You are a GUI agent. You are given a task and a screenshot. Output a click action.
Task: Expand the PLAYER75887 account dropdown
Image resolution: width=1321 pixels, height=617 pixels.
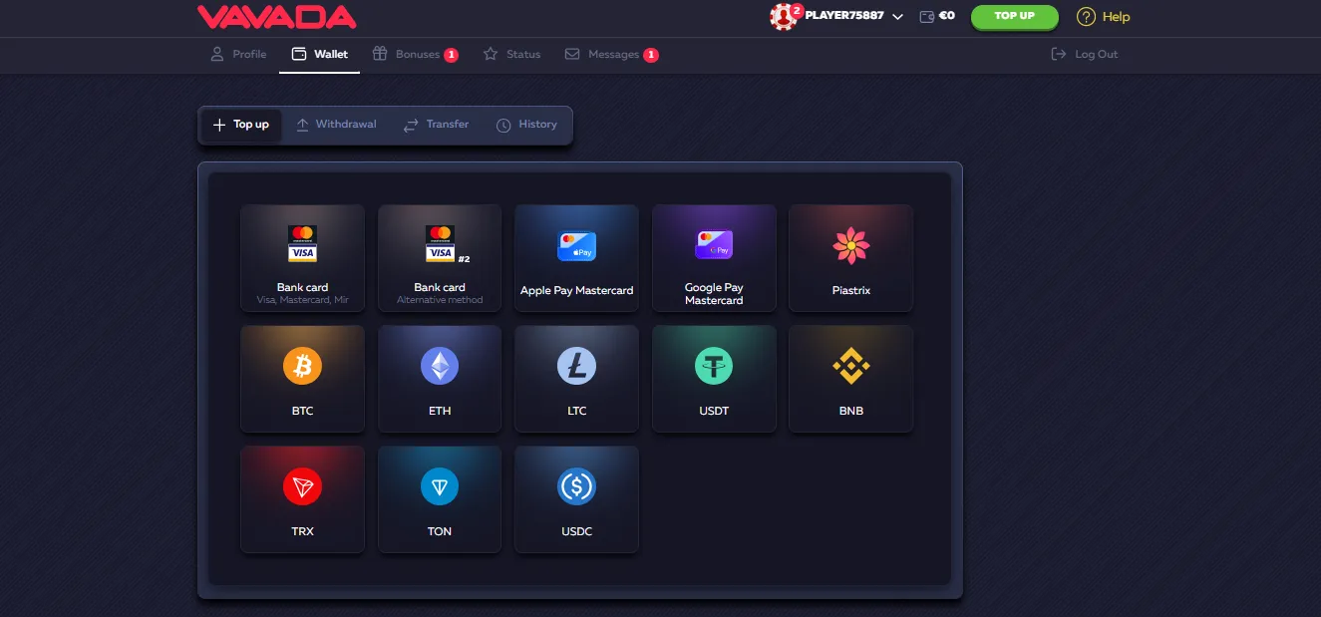(897, 17)
